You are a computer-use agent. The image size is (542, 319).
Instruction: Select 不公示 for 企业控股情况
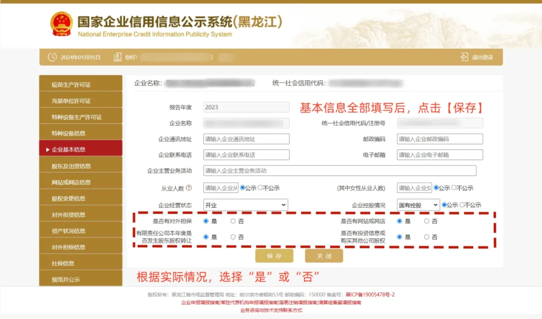(462, 205)
